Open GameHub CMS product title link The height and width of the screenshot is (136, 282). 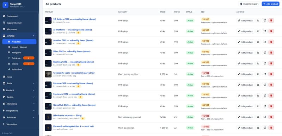pos(74,105)
